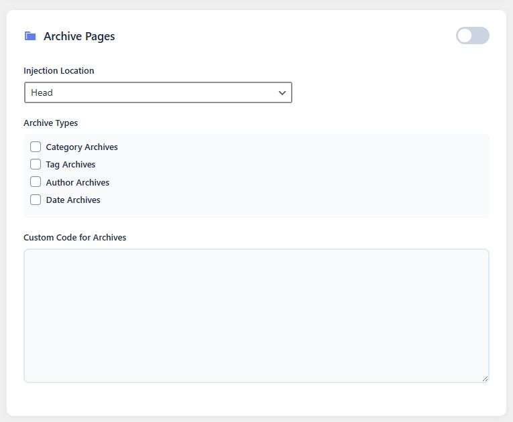This screenshot has width=513, height=422.
Task: Click the Date Archives label text
Action: pos(73,200)
